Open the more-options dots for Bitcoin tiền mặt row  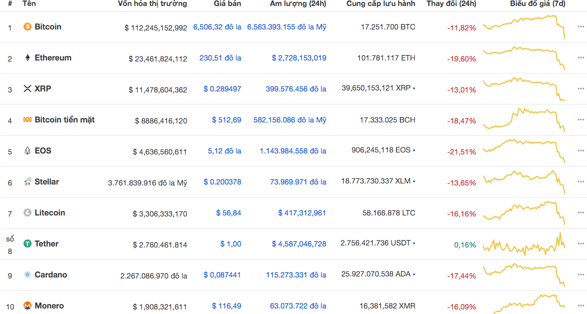click(x=580, y=120)
